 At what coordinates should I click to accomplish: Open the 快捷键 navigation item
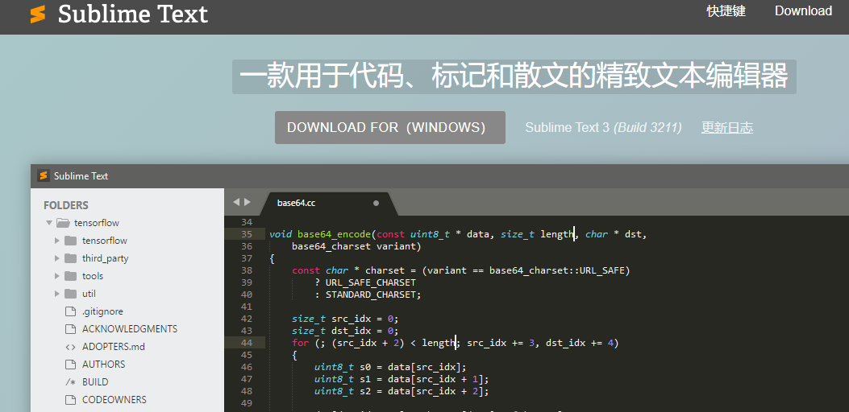[726, 11]
